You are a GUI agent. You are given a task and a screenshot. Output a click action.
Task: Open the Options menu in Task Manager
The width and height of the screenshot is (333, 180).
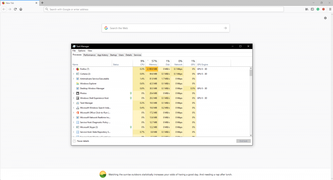pos(82,51)
